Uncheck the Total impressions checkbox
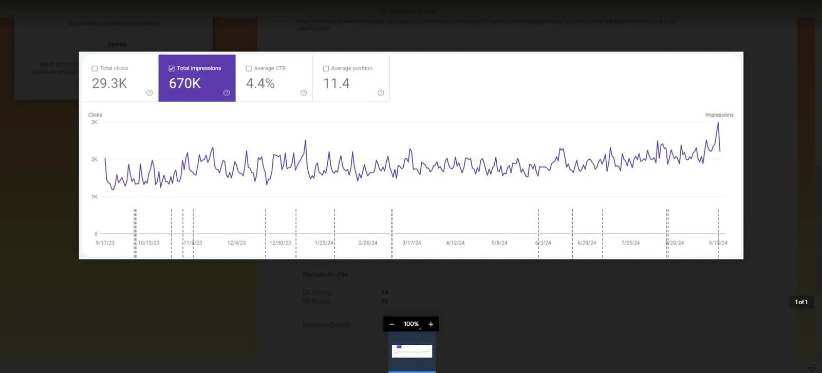822x373 pixels. pos(172,68)
